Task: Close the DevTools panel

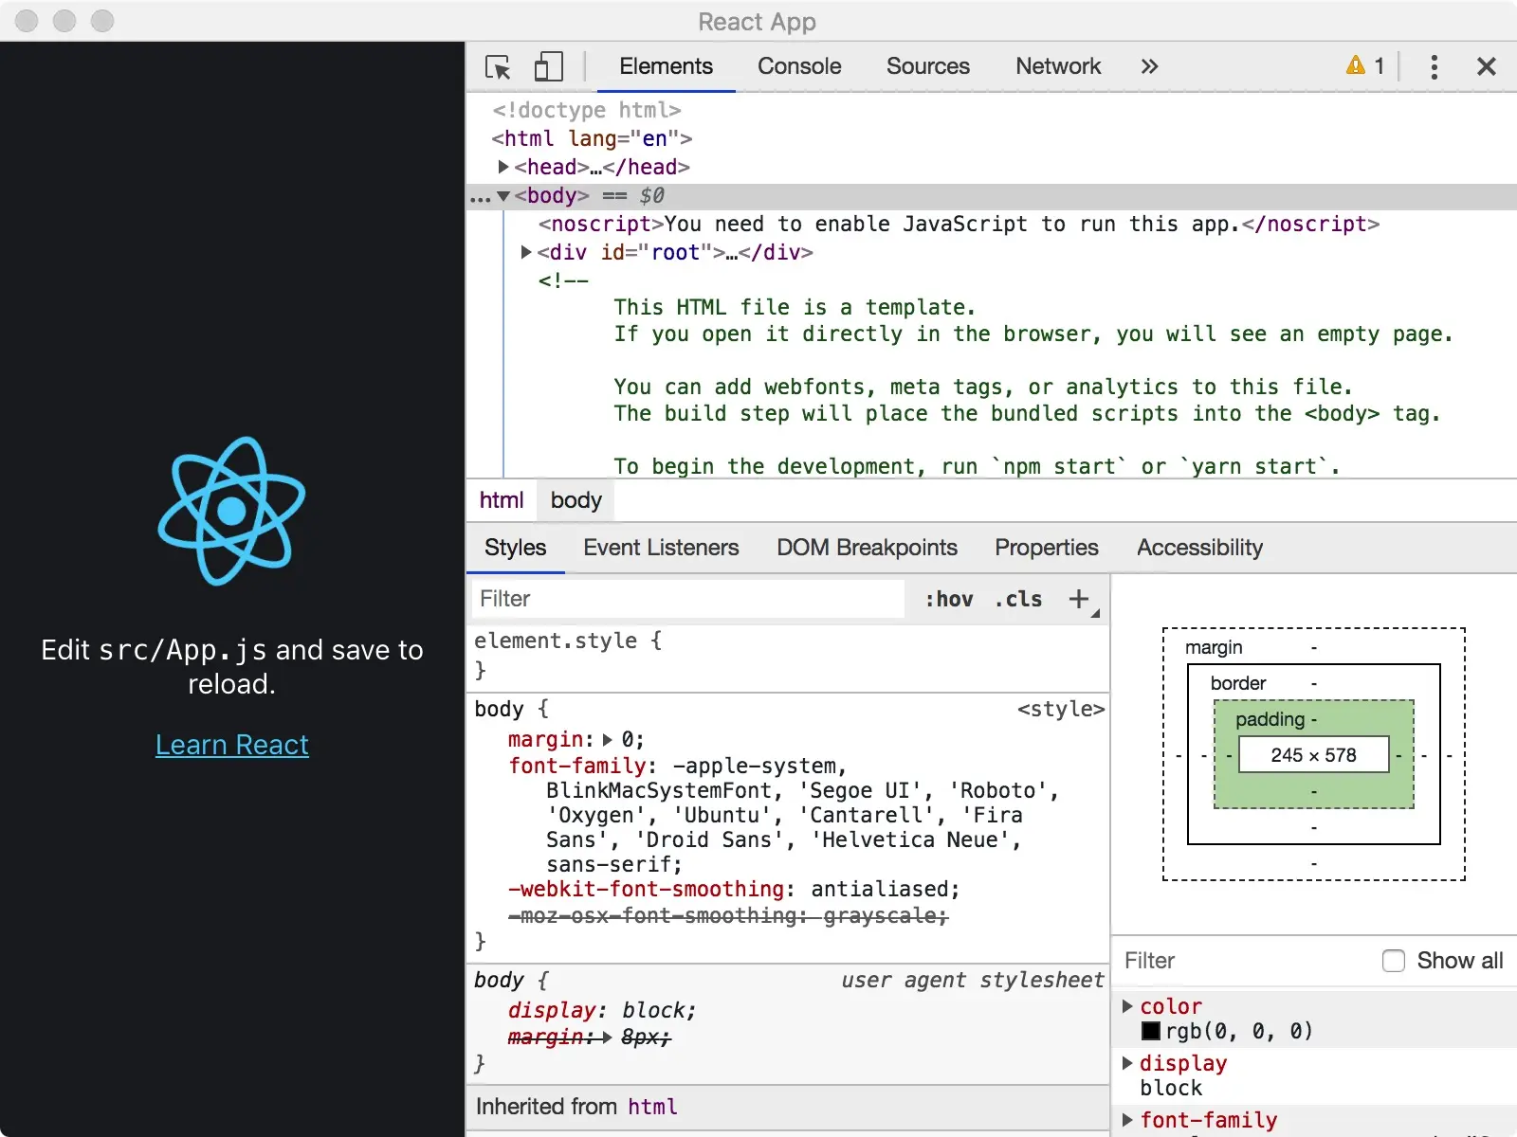Action: pyautogui.click(x=1486, y=66)
